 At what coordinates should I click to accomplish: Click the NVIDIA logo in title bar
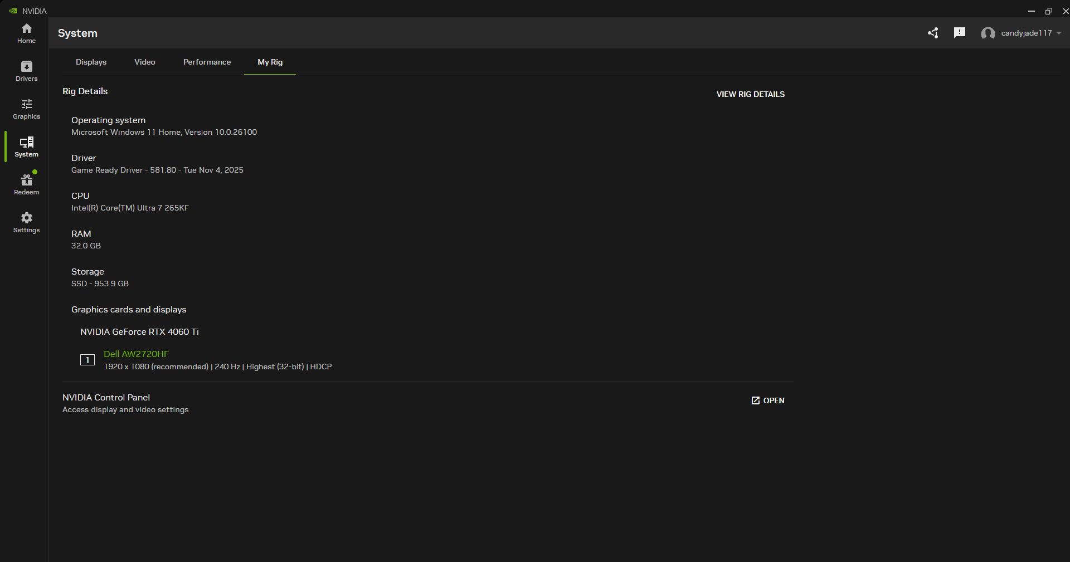pos(13,11)
